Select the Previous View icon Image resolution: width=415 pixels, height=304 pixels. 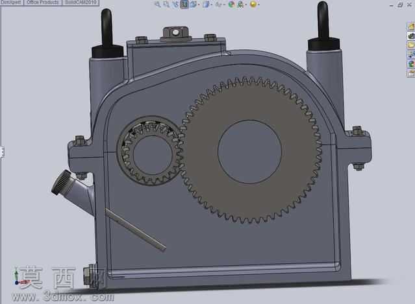click(x=175, y=5)
